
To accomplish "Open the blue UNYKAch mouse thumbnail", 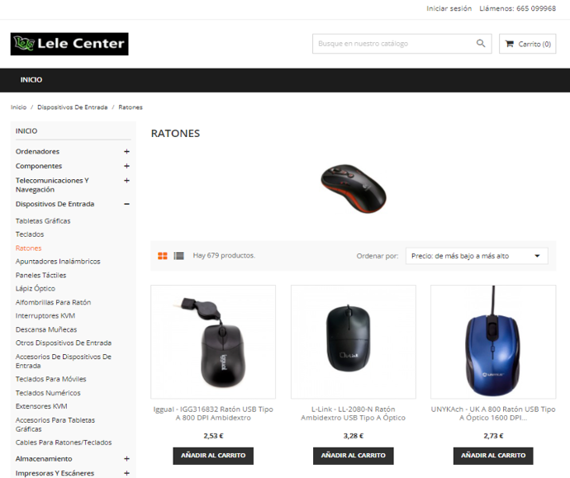I will point(493,342).
